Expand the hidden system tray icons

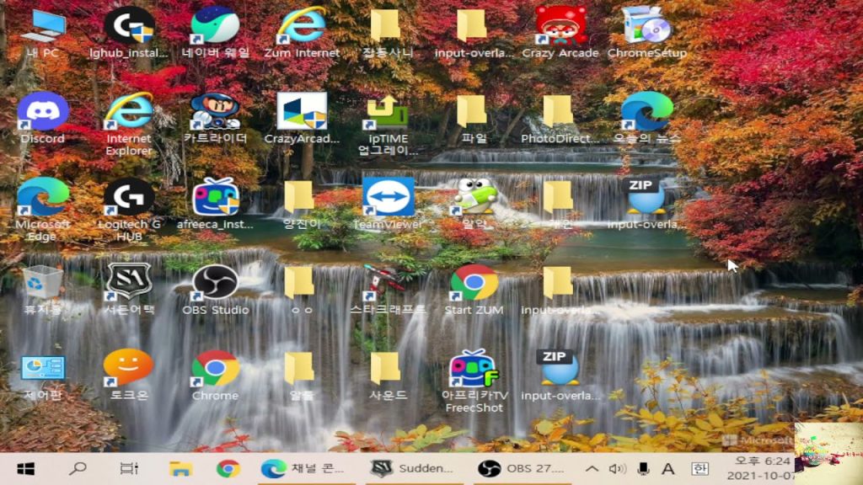[x=592, y=468]
